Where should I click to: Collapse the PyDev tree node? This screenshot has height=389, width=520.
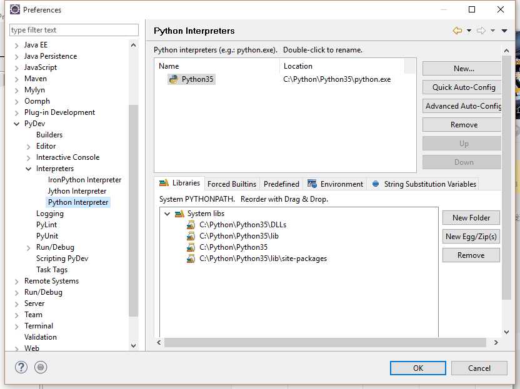pos(17,124)
